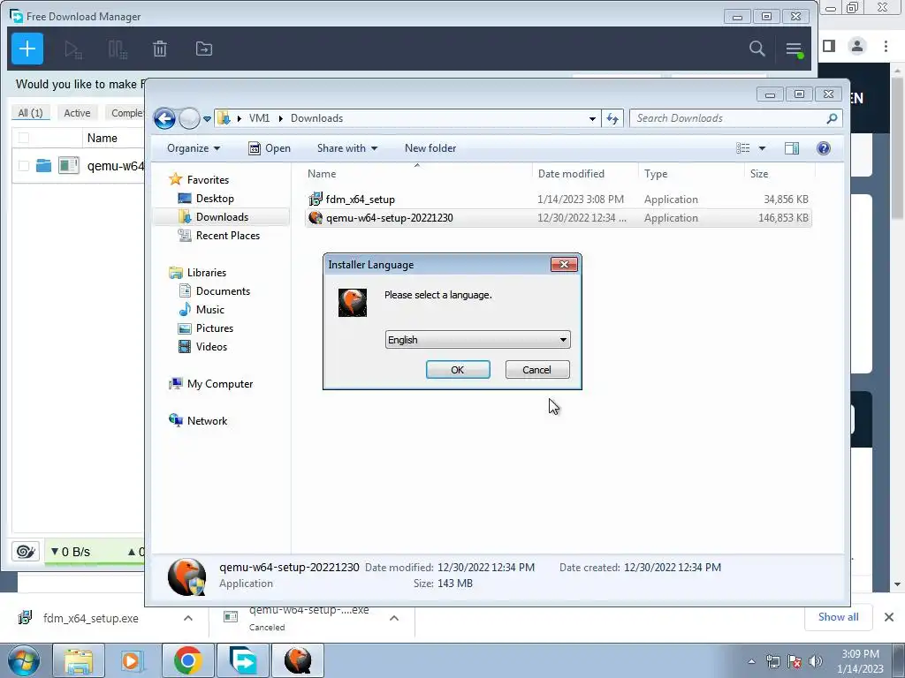Open the media player taskbar icon
This screenshot has height=678, width=905.
pos(133,660)
